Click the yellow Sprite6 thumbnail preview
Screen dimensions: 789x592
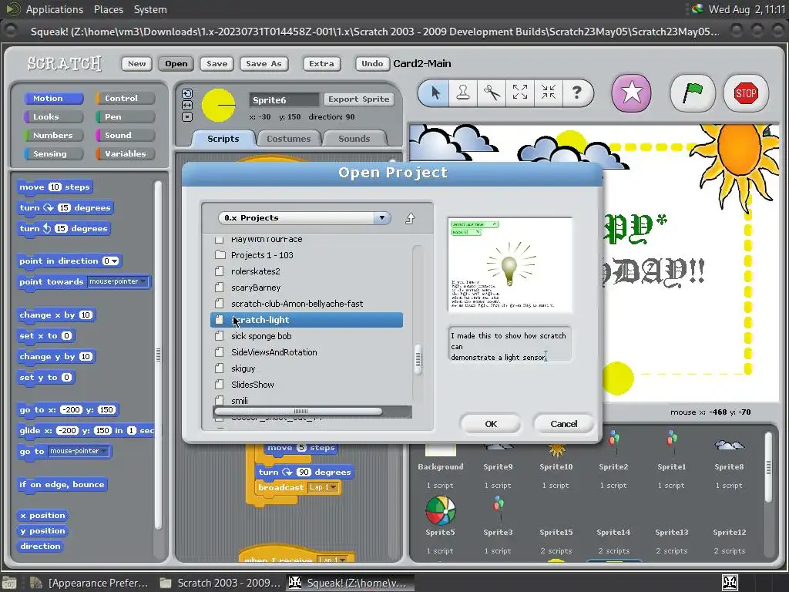point(218,105)
